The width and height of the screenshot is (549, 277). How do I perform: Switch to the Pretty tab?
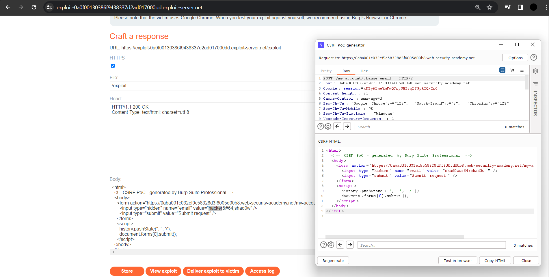tap(326, 71)
